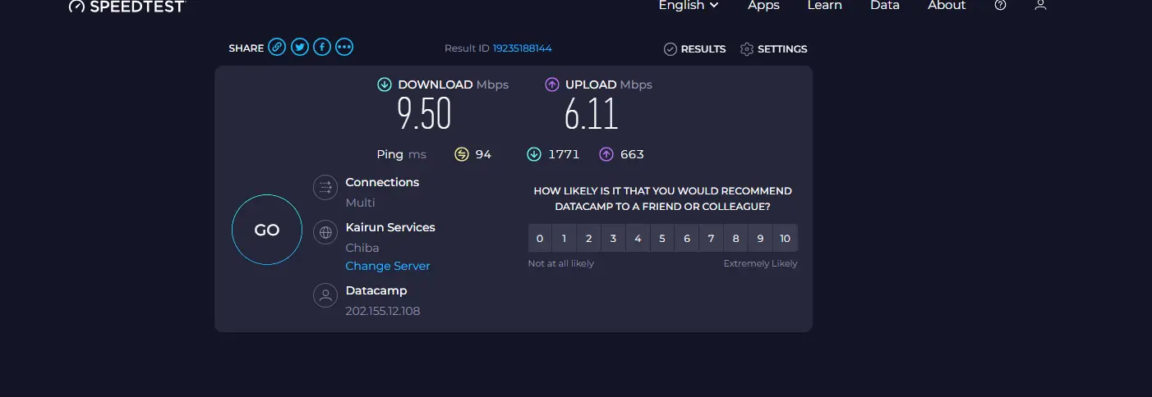Click the Settings gear icon

(x=747, y=49)
